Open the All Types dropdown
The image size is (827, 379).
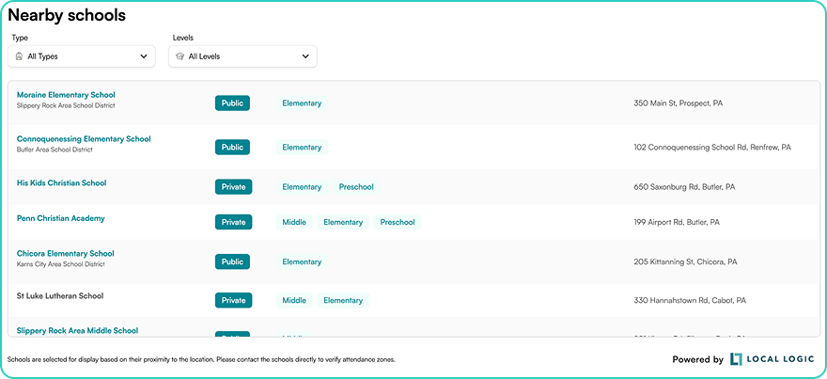(x=82, y=56)
